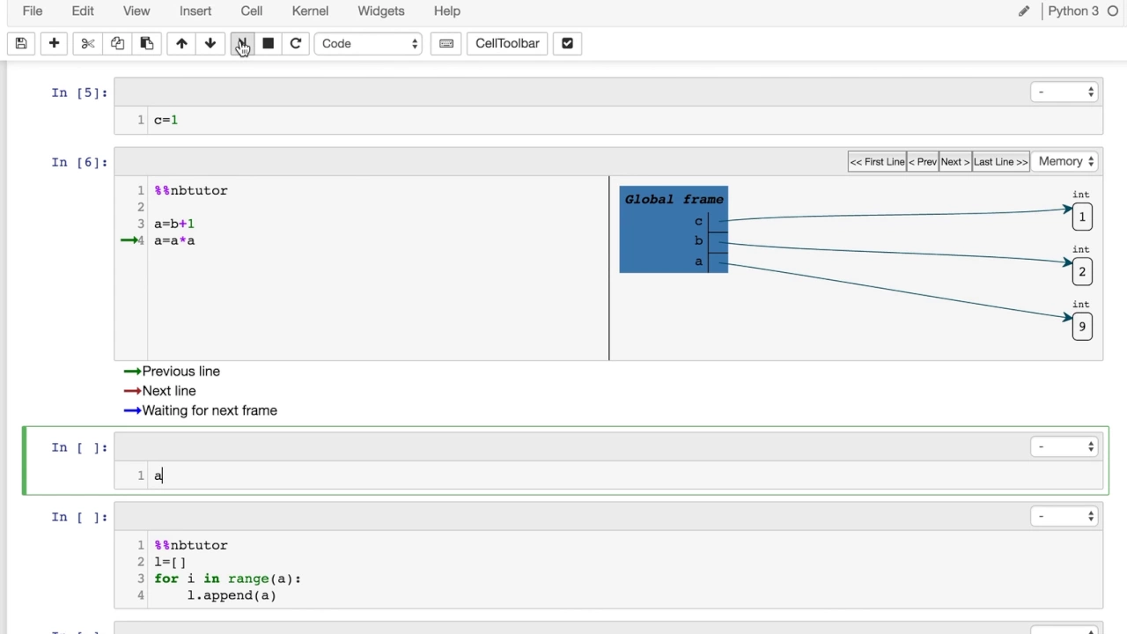Click the In [6]: prompt label
Screen dimensions: 1127x634
coord(79,162)
